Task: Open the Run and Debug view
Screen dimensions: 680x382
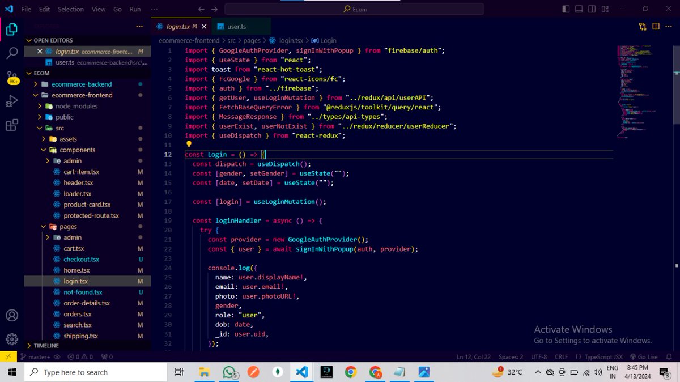Action: point(12,101)
